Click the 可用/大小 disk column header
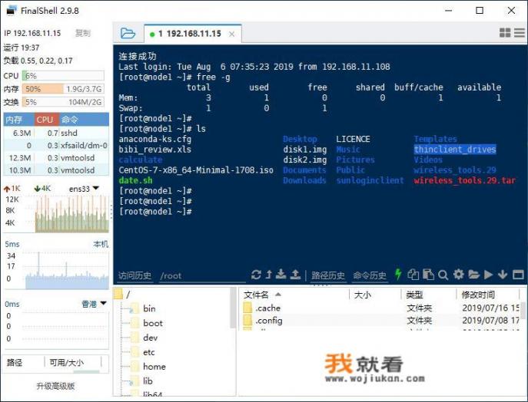 click(73, 362)
